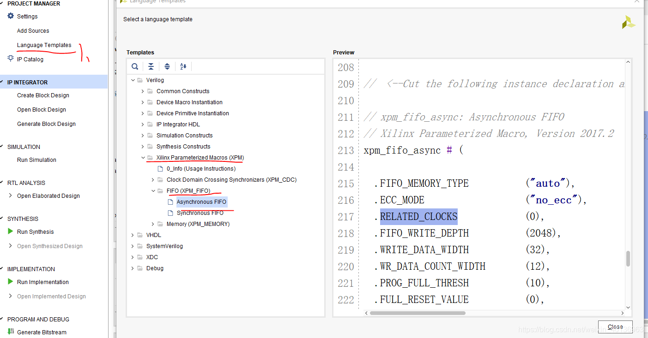
Task: Expand the Memory (XPM_MEMORY) node
Action: coord(153,224)
